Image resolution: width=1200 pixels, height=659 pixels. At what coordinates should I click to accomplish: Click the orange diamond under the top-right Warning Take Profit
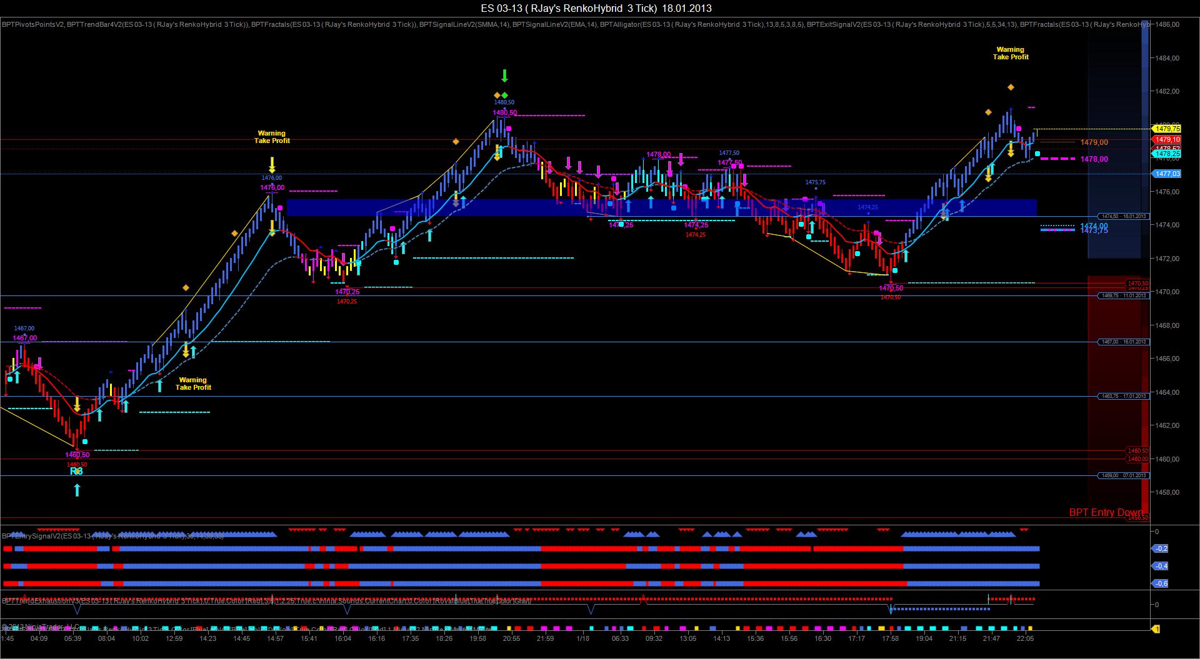click(1010, 87)
